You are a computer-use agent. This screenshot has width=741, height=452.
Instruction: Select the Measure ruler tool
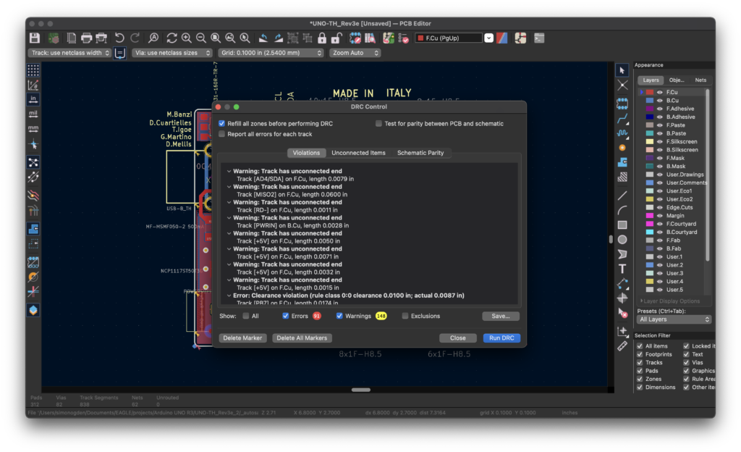(x=622, y=346)
